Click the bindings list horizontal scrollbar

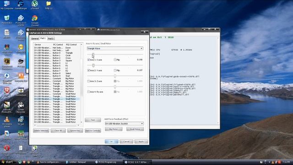[57, 125]
